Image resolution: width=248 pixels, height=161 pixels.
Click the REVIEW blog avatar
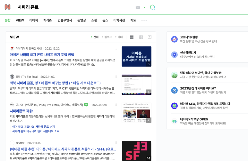(12, 143)
